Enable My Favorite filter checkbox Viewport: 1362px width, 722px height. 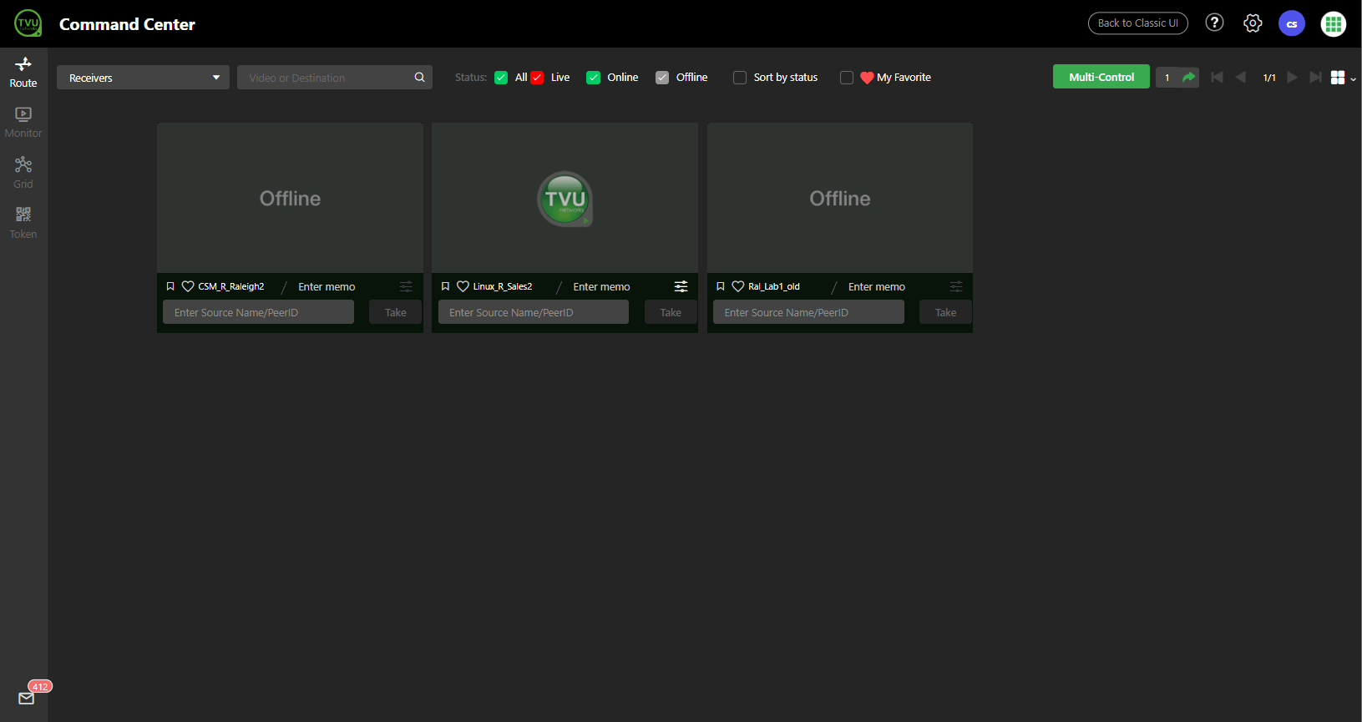click(846, 78)
